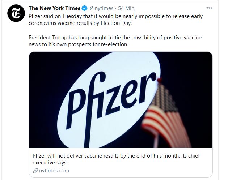
Task: Click card text line "executive says."
Action: pos(50,163)
